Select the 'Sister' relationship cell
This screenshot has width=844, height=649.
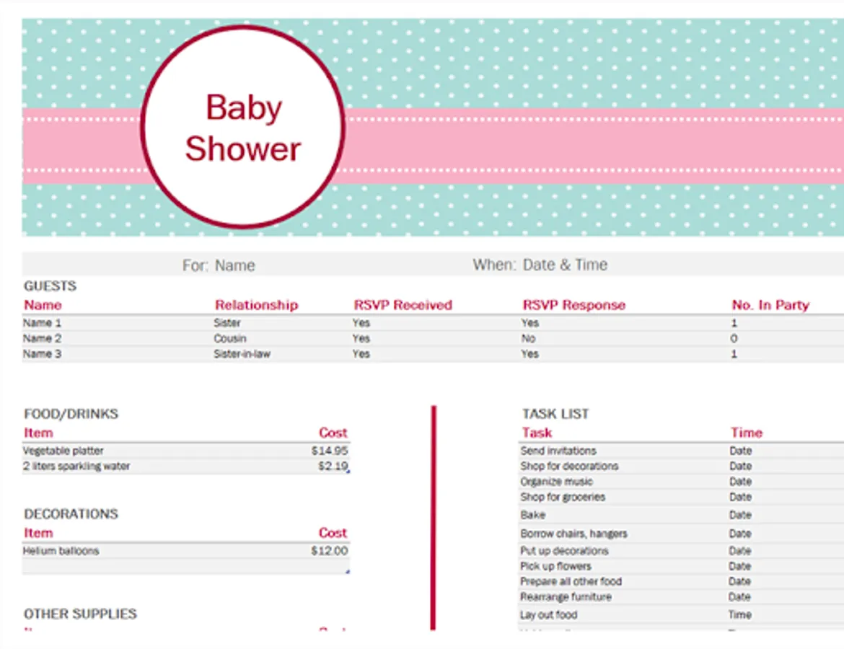227,323
